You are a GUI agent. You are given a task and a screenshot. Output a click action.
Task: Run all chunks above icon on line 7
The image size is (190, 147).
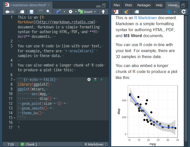pyautogui.click(x=95, y=79)
